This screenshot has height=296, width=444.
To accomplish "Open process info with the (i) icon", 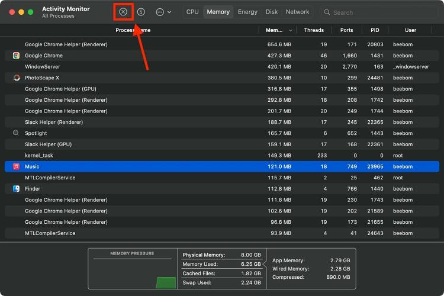I will (x=141, y=12).
